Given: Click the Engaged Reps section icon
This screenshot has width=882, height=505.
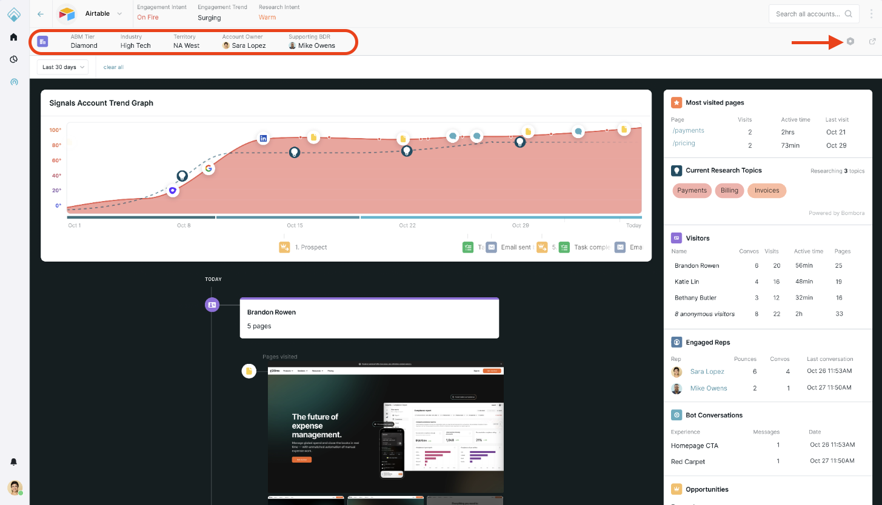Looking at the screenshot, I should (x=677, y=342).
